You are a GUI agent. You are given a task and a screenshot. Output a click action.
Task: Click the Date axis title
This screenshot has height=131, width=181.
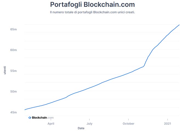[x=81, y=128]
